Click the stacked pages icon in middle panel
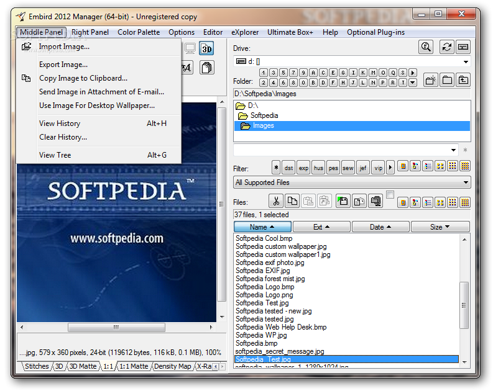Viewport: 493px width, 391px height. (x=206, y=68)
